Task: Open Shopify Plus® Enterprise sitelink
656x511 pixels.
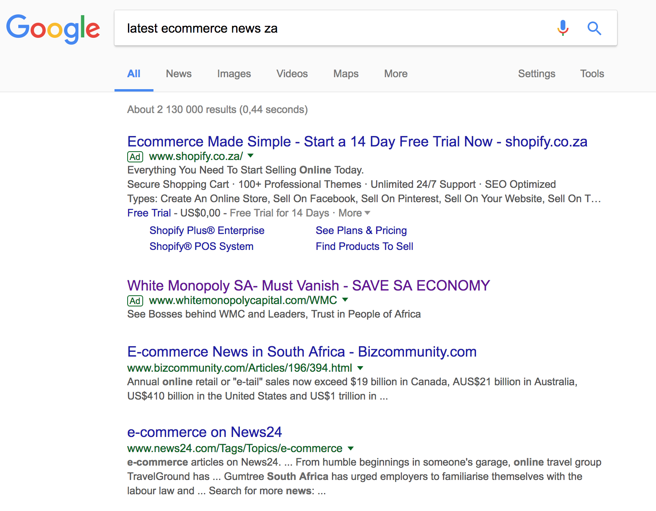Action: pos(207,230)
